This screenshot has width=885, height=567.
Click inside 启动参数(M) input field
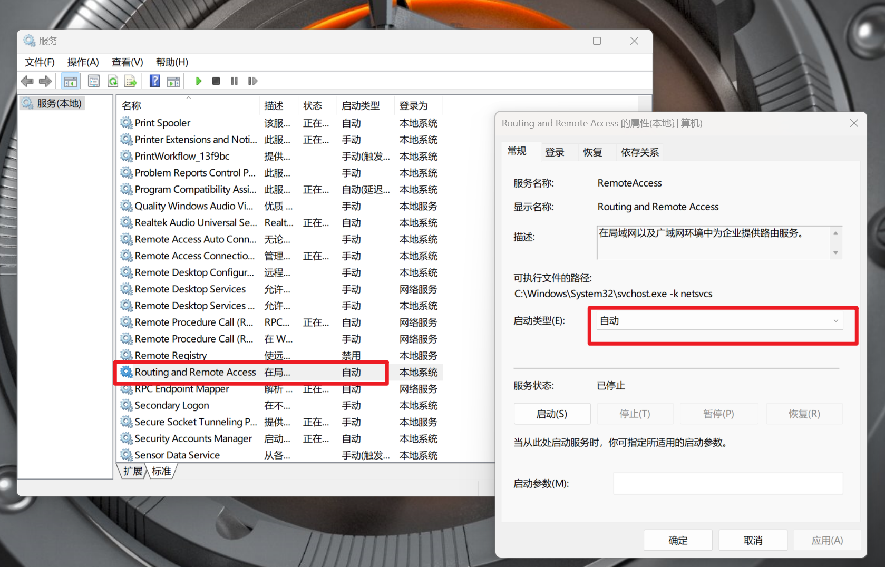click(x=728, y=483)
